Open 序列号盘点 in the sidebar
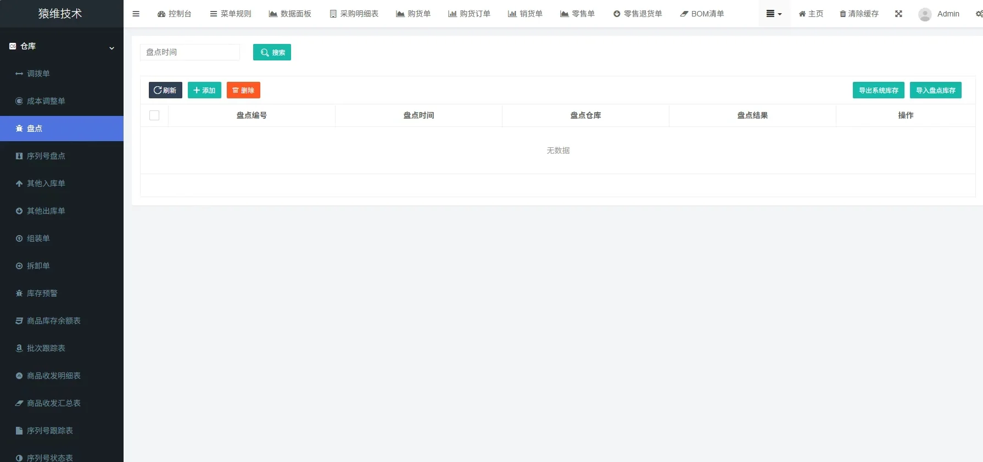The height and width of the screenshot is (462, 983). click(x=62, y=156)
